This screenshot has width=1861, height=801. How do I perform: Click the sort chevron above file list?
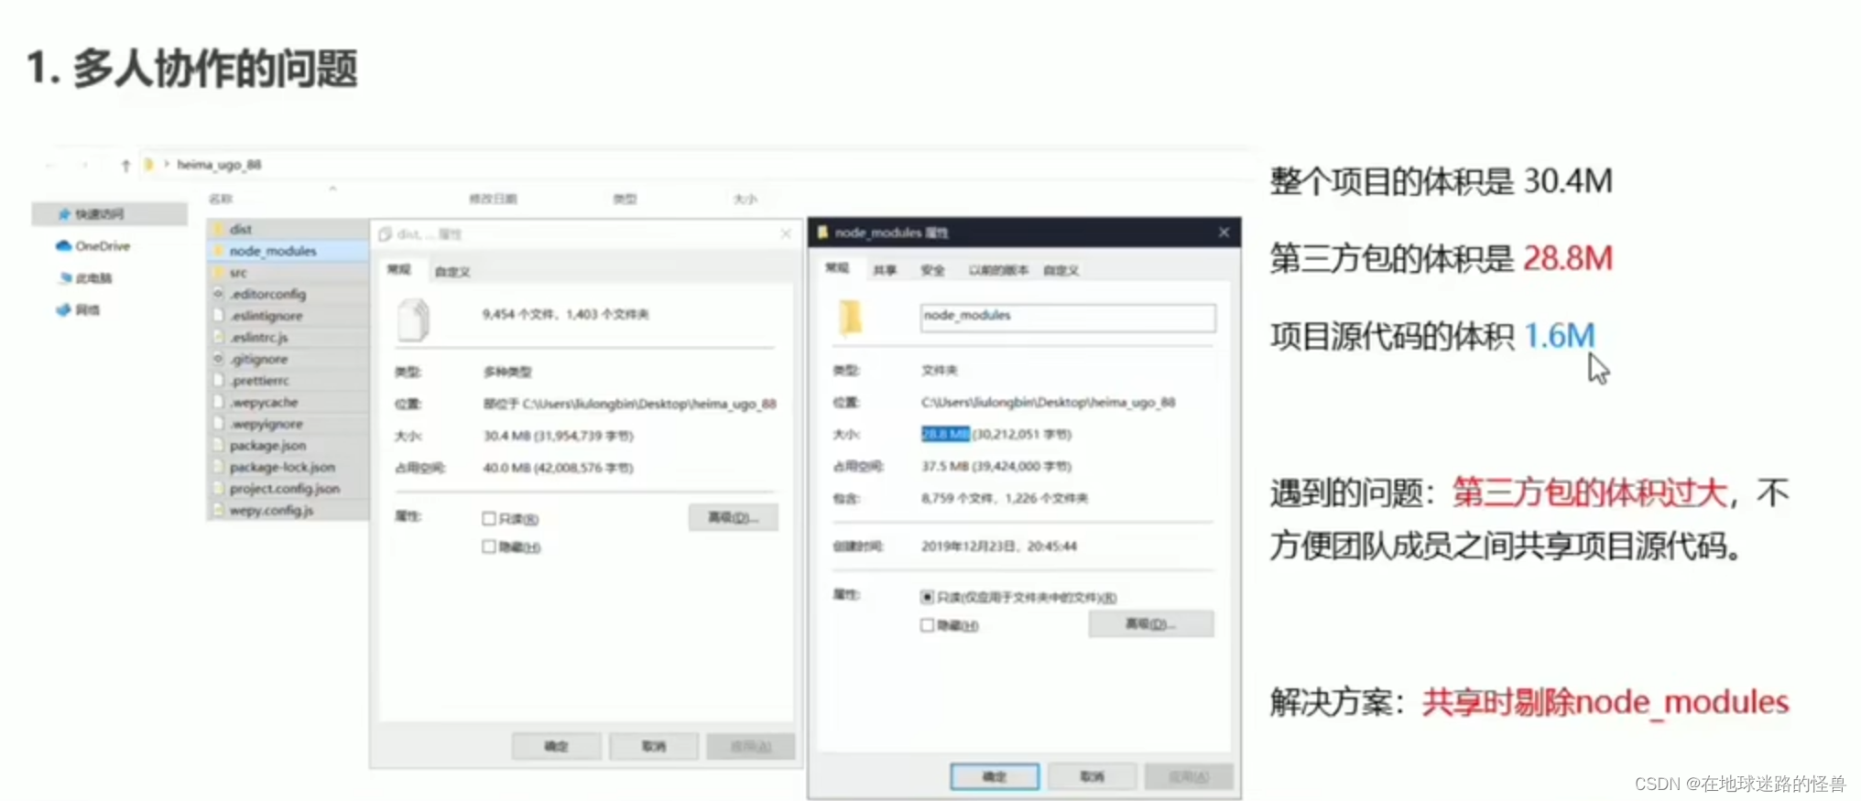tap(332, 189)
